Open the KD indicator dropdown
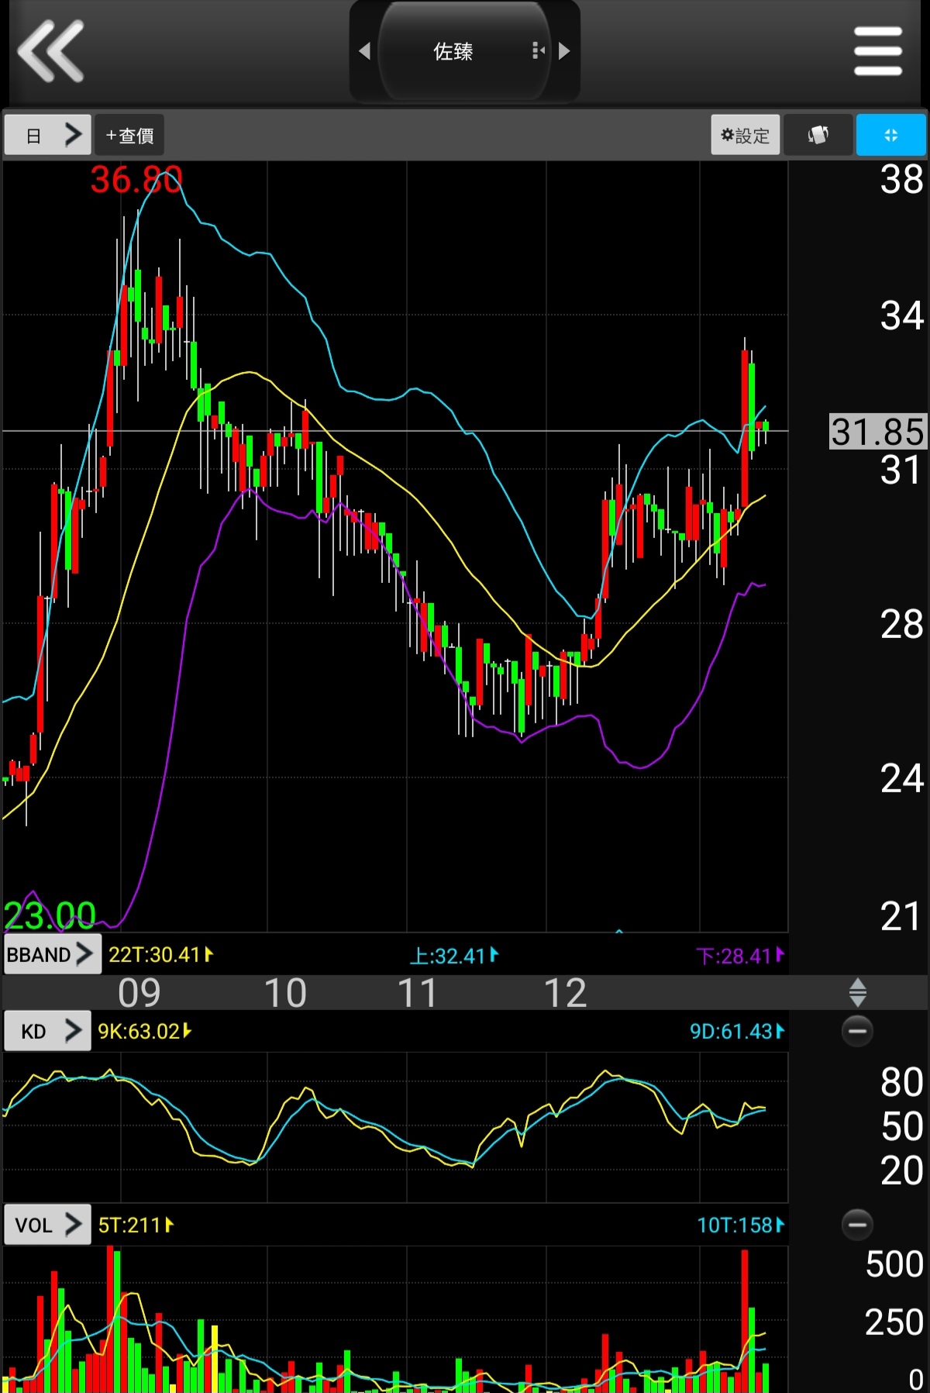Screen dimensions: 930x1393 (48, 1031)
